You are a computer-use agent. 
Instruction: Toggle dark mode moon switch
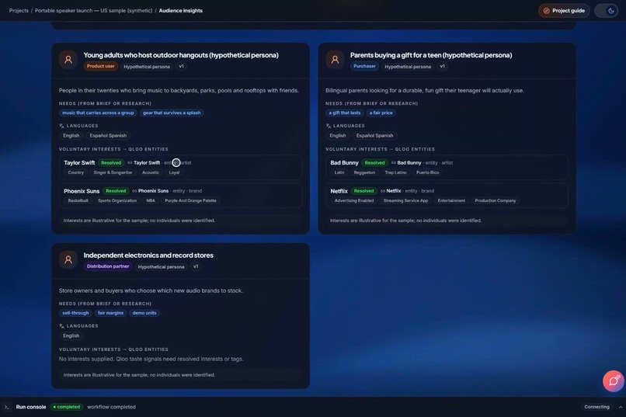tap(606, 11)
